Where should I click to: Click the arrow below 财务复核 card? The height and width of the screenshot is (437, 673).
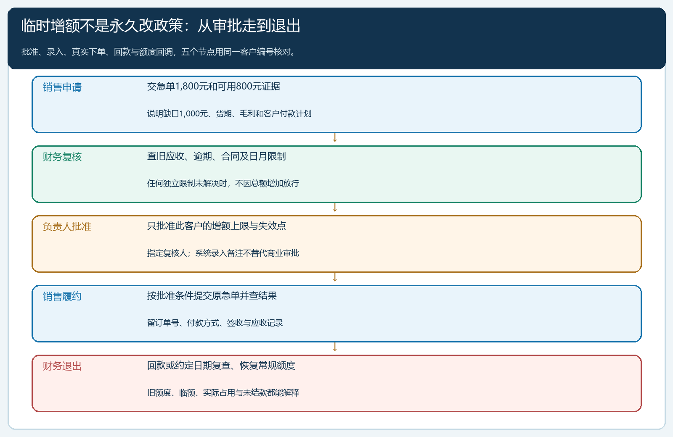(x=335, y=208)
